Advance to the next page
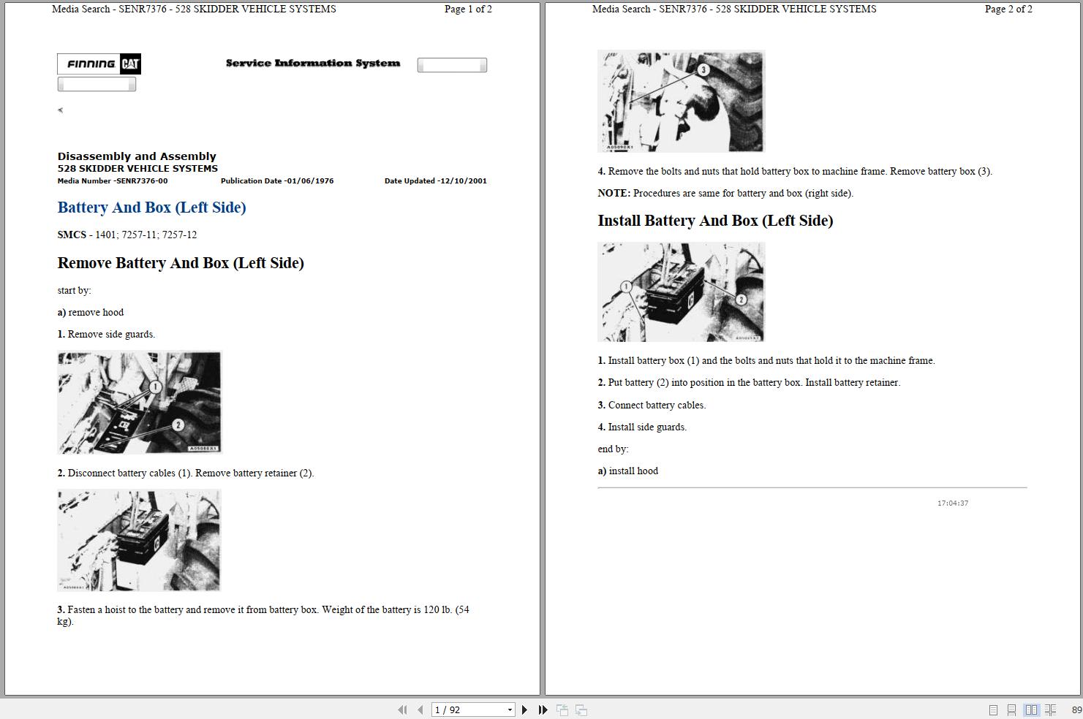Screen dimensions: 1083x719 pyautogui.click(x=524, y=710)
